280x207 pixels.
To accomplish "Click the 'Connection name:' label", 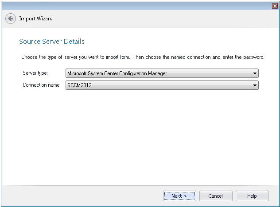I will click(x=42, y=85).
